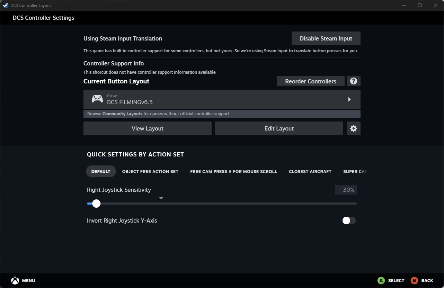Open help for reordering controllers
This screenshot has width=444, height=288.
354,81
